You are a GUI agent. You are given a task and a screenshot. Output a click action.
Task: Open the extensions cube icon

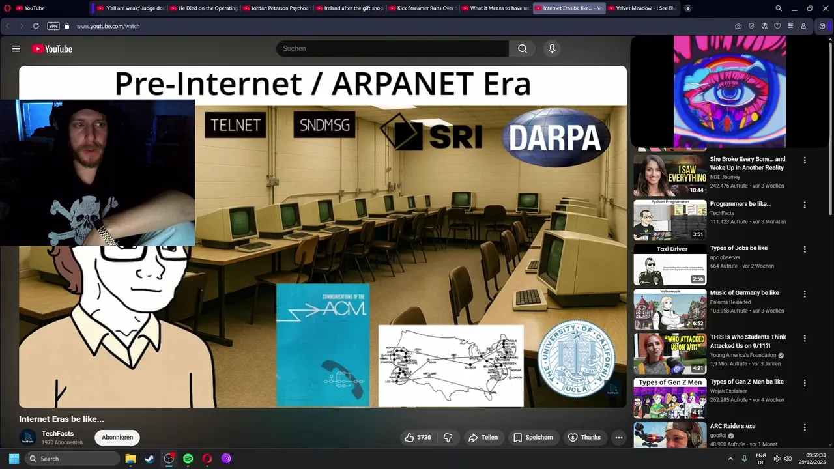click(x=822, y=26)
